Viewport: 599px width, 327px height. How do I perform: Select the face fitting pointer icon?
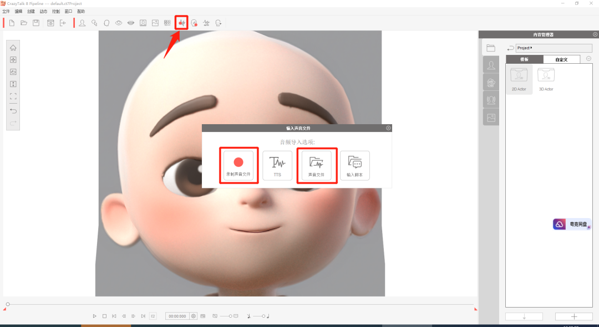pos(94,23)
